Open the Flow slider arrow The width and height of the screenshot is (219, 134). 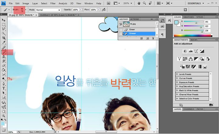point(99,10)
